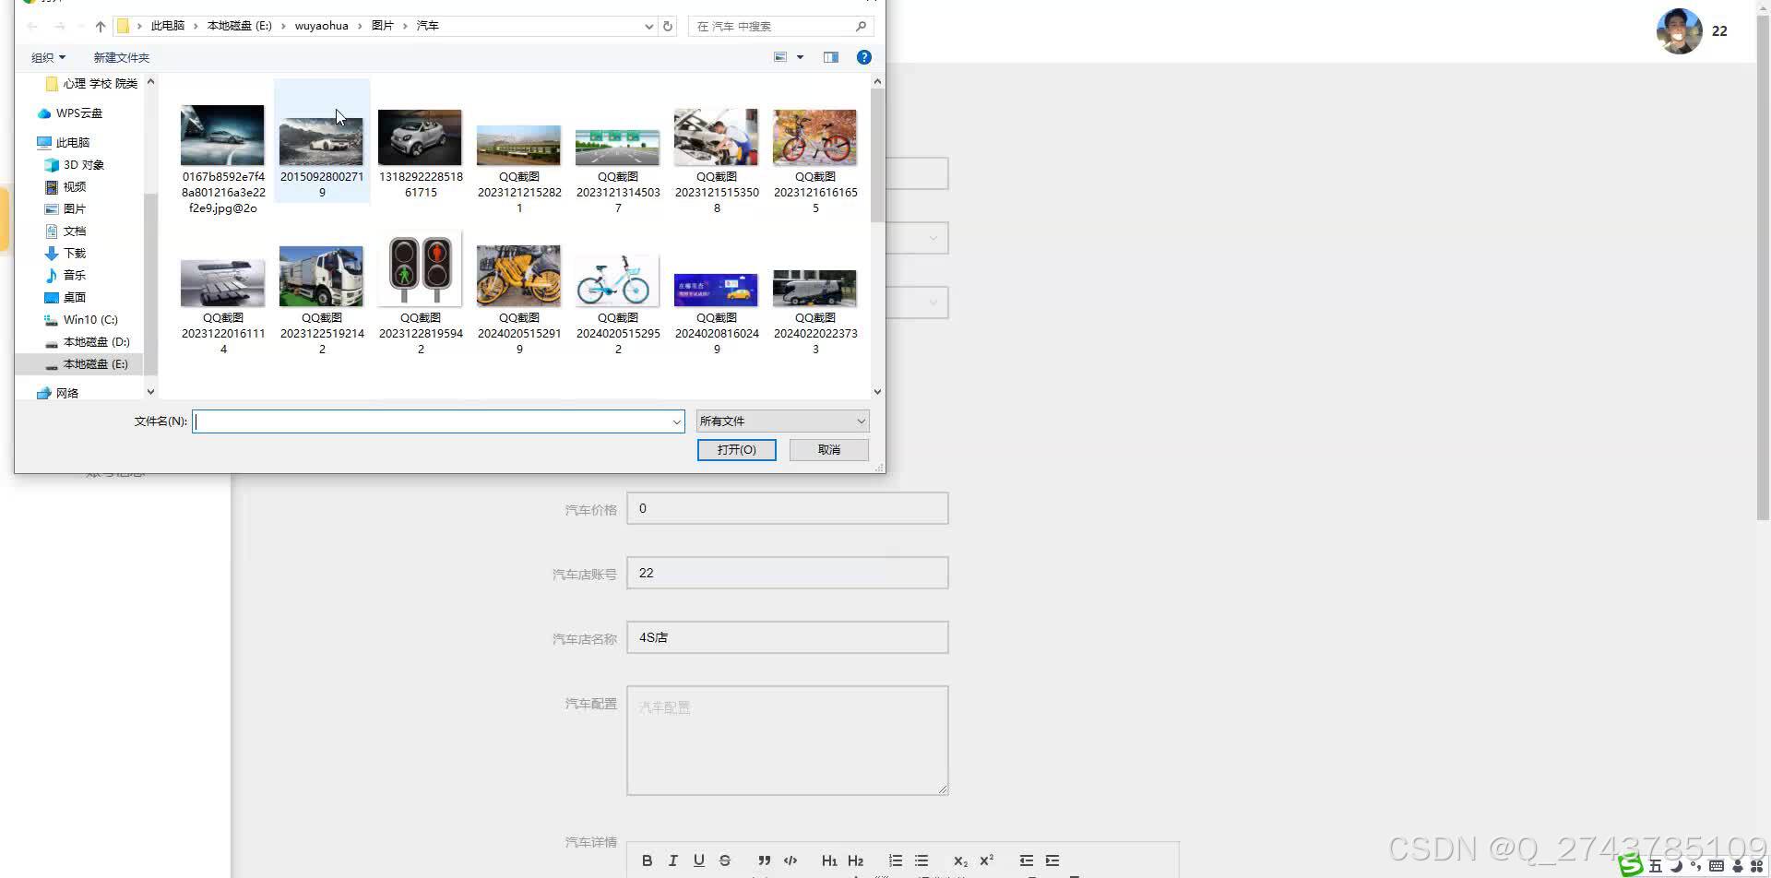Navigate to wuyaohua in the address bar
This screenshot has width=1771, height=878.
pos(321,26)
